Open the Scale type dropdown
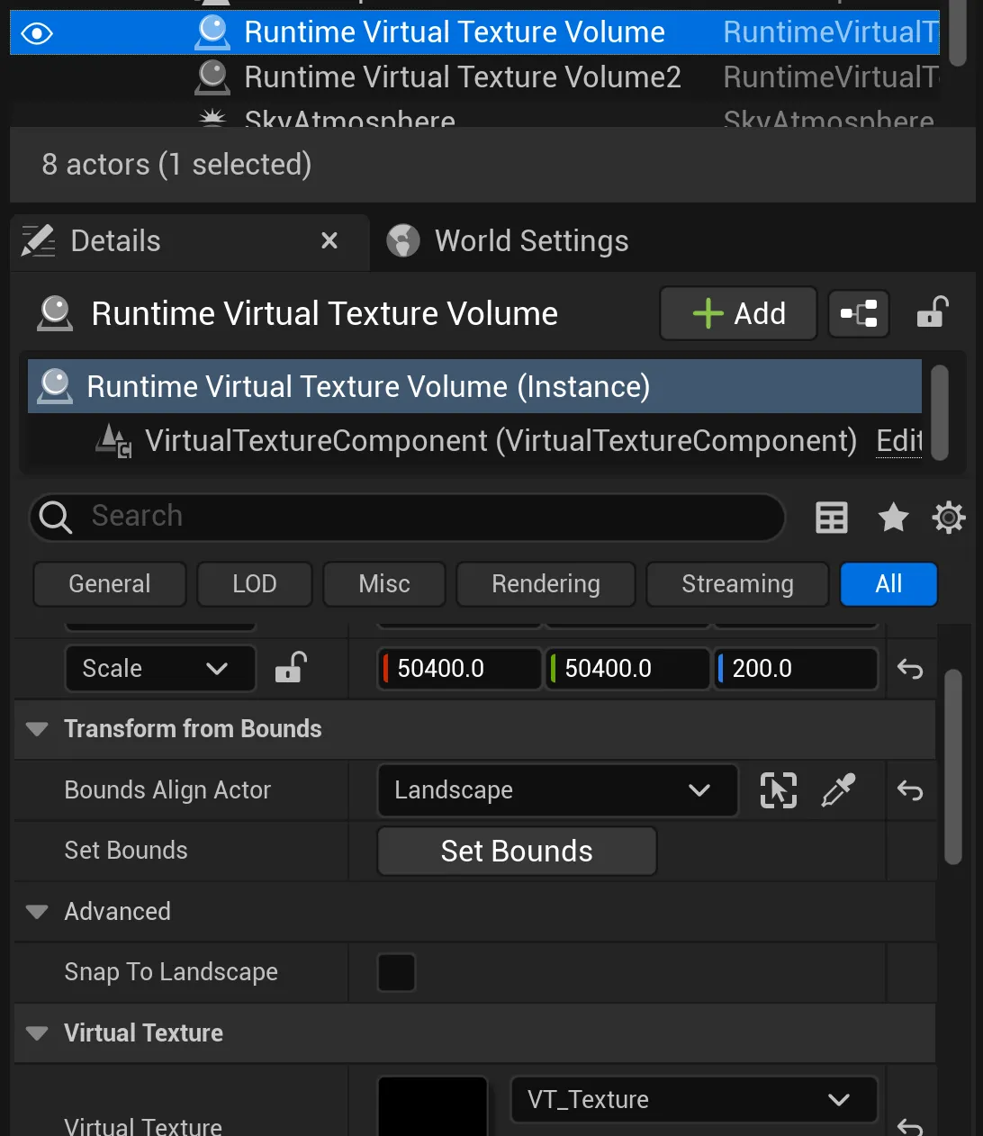The width and height of the screenshot is (983, 1136). tap(160, 669)
